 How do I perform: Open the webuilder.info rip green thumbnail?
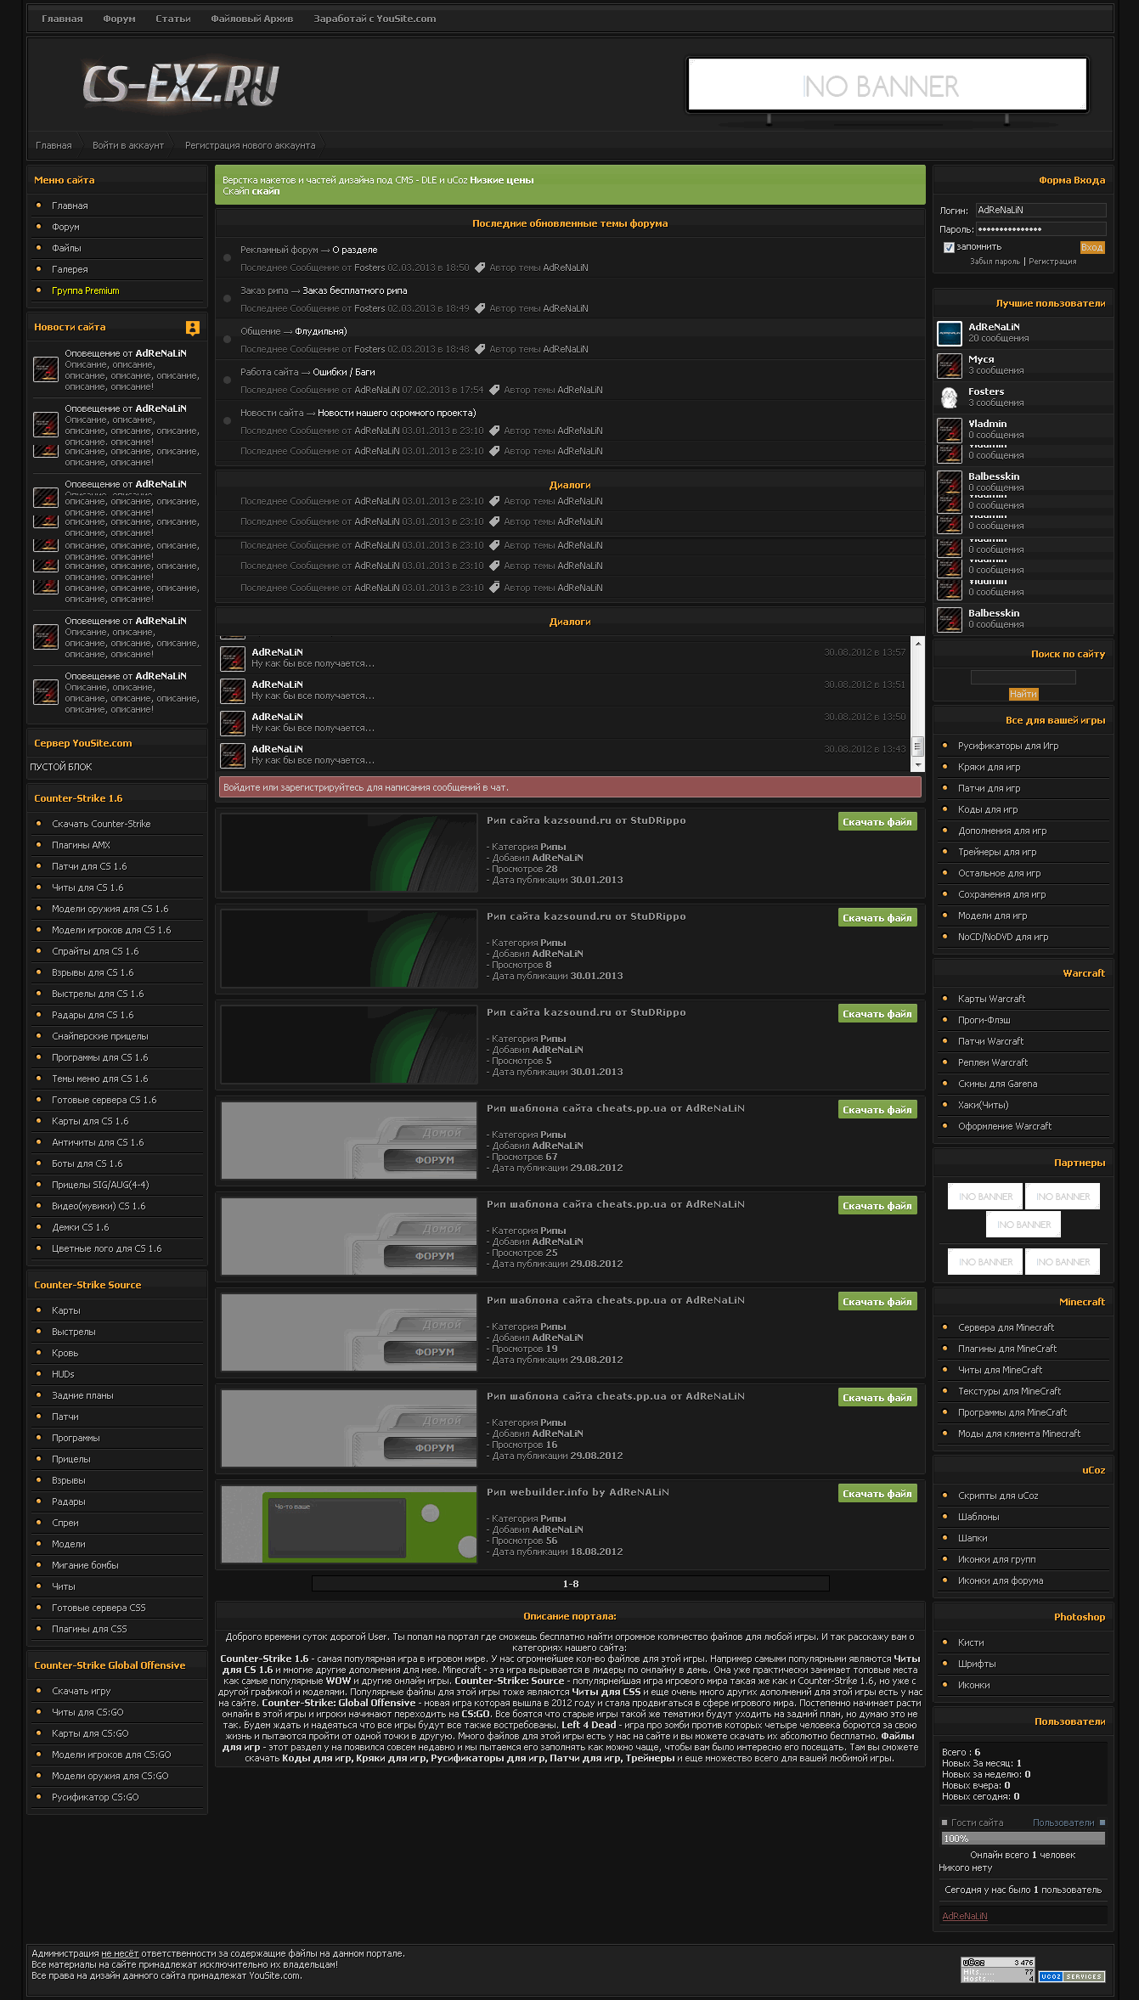point(349,1524)
